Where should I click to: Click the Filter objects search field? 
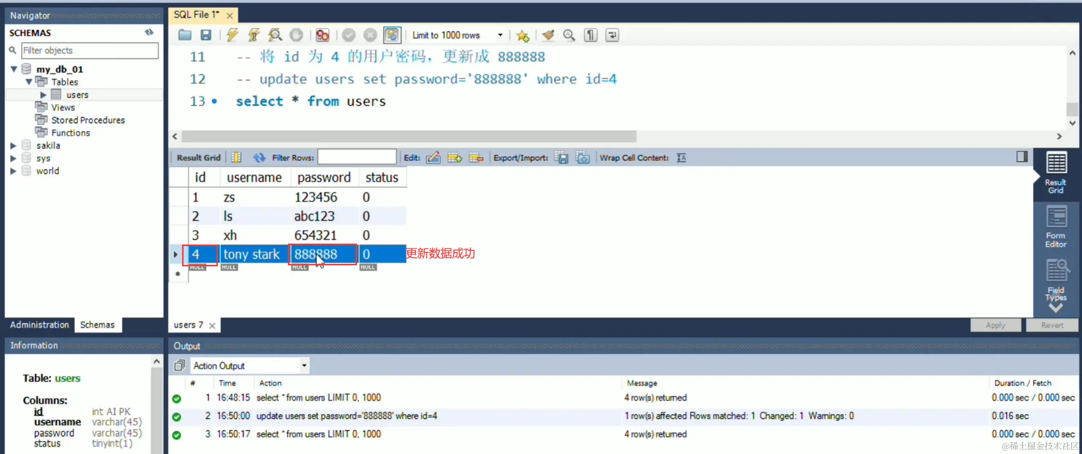[90, 51]
